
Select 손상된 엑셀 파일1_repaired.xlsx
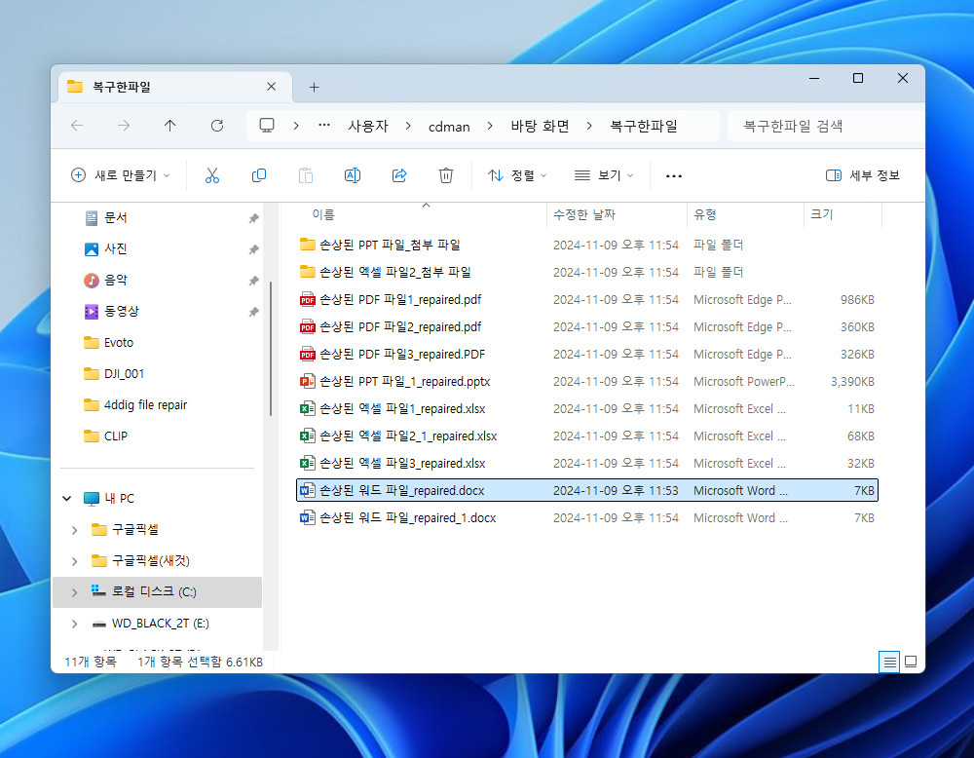pos(587,409)
